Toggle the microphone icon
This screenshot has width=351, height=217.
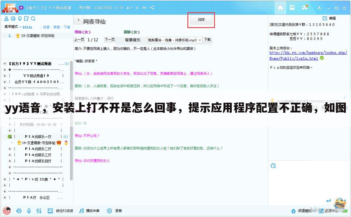[29, 211]
